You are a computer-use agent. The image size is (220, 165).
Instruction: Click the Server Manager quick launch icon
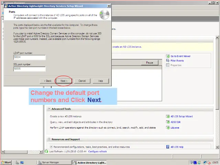coord(17,163)
